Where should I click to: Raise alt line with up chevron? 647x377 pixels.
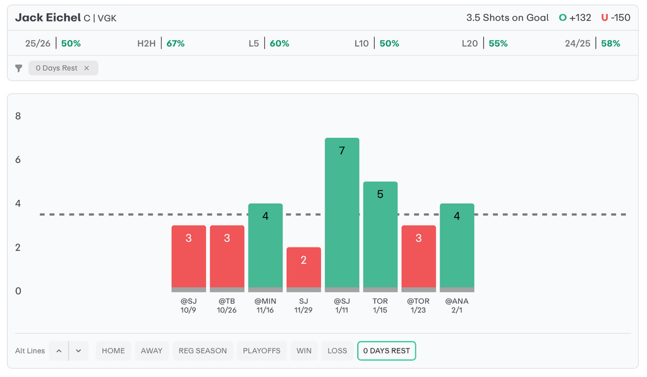coord(59,351)
